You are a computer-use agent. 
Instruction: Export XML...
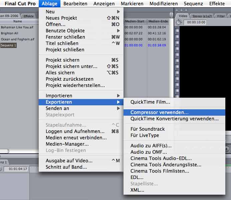[x=175, y=190]
